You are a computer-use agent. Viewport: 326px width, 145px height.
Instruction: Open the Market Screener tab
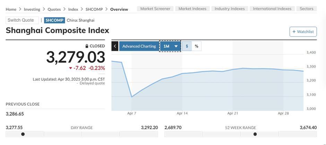coord(155,9)
